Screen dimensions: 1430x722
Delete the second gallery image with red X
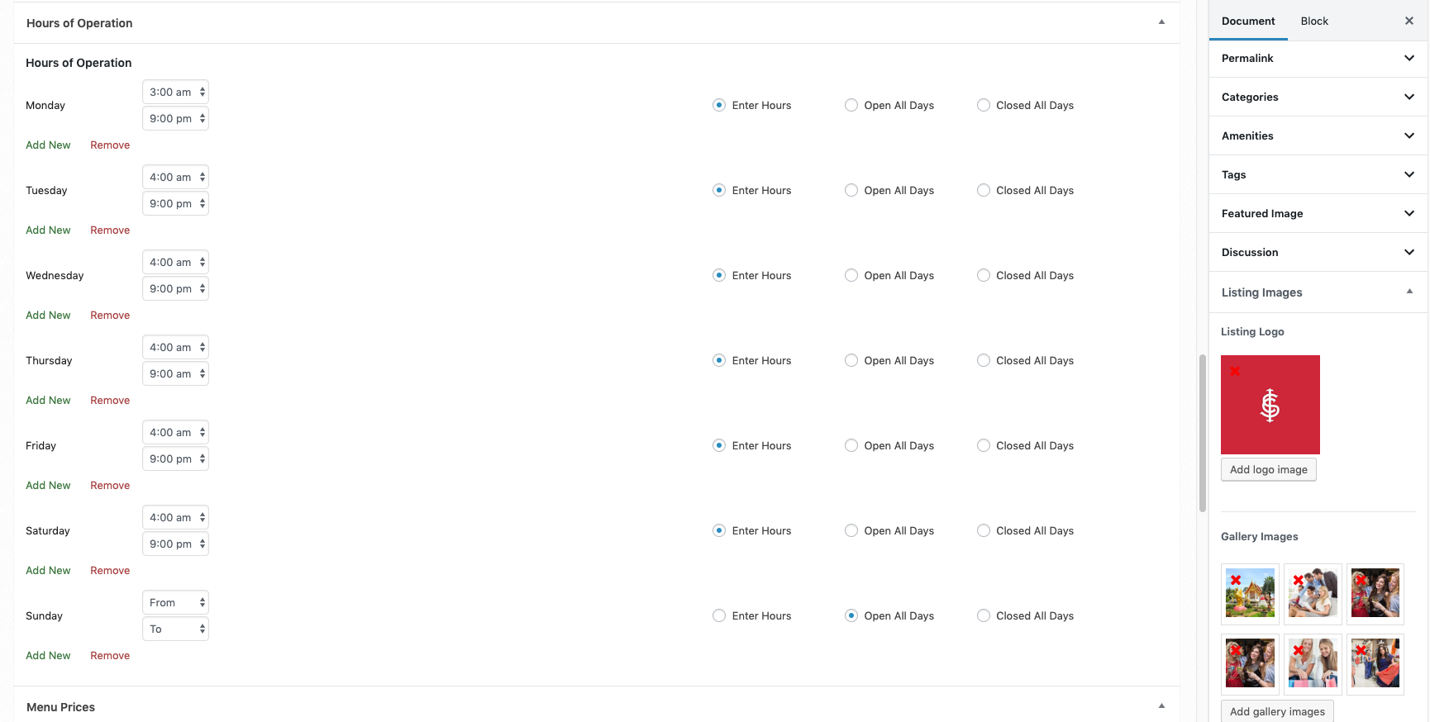pos(1298,580)
